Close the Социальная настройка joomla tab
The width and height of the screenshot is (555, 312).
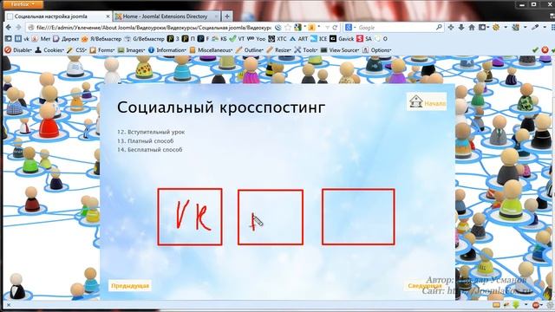tap(108, 16)
